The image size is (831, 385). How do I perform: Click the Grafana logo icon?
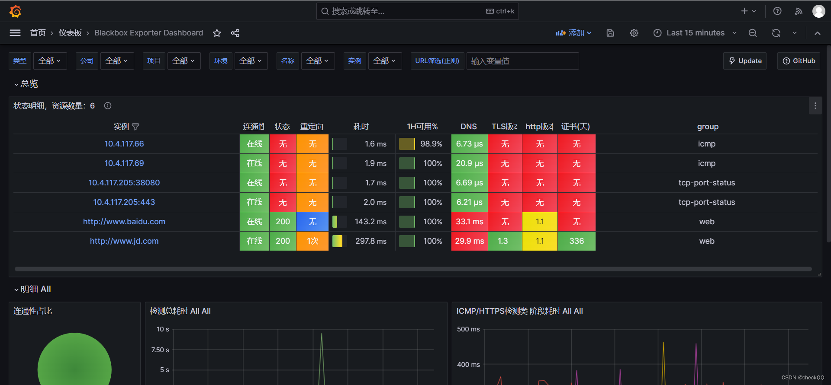click(16, 11)
